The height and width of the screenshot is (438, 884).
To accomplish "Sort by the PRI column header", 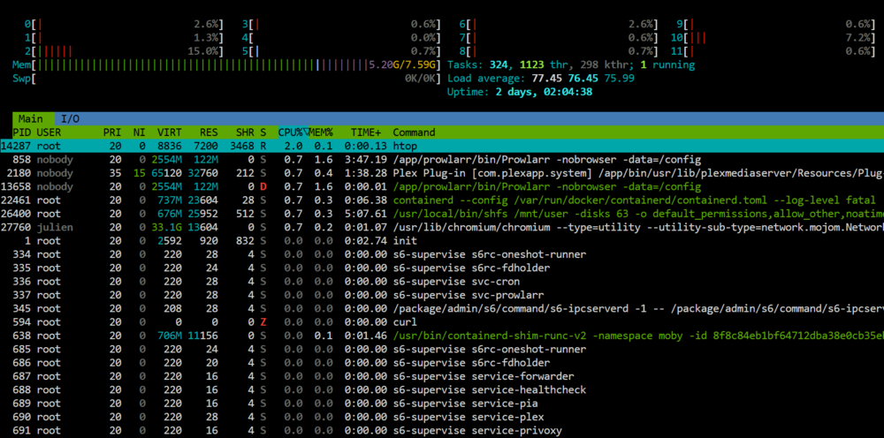I will 112,132.
